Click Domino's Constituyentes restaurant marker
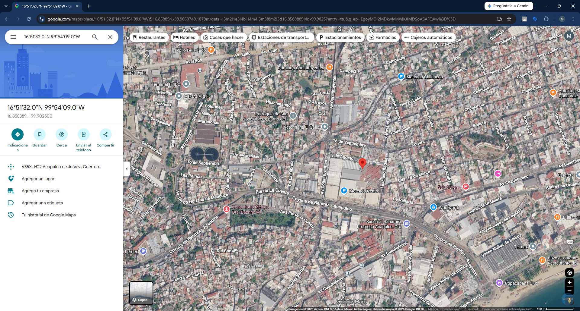580x311 pixels. pos(330,67)
